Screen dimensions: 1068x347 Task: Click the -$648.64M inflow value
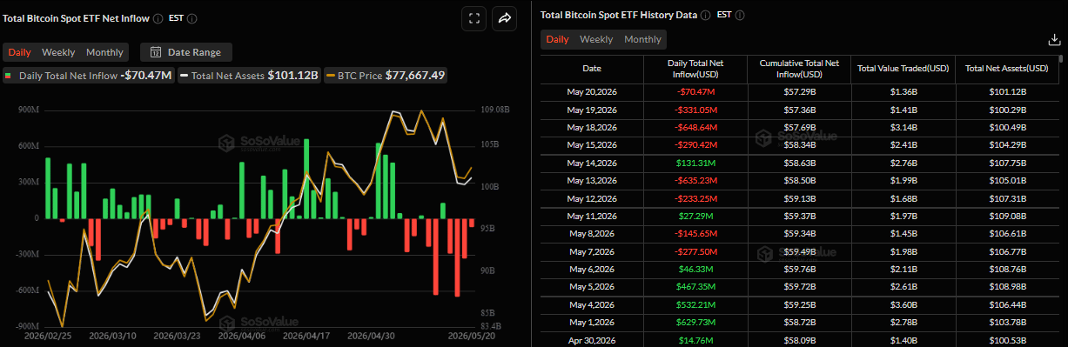pyautogui.click(x=695, y=127)
